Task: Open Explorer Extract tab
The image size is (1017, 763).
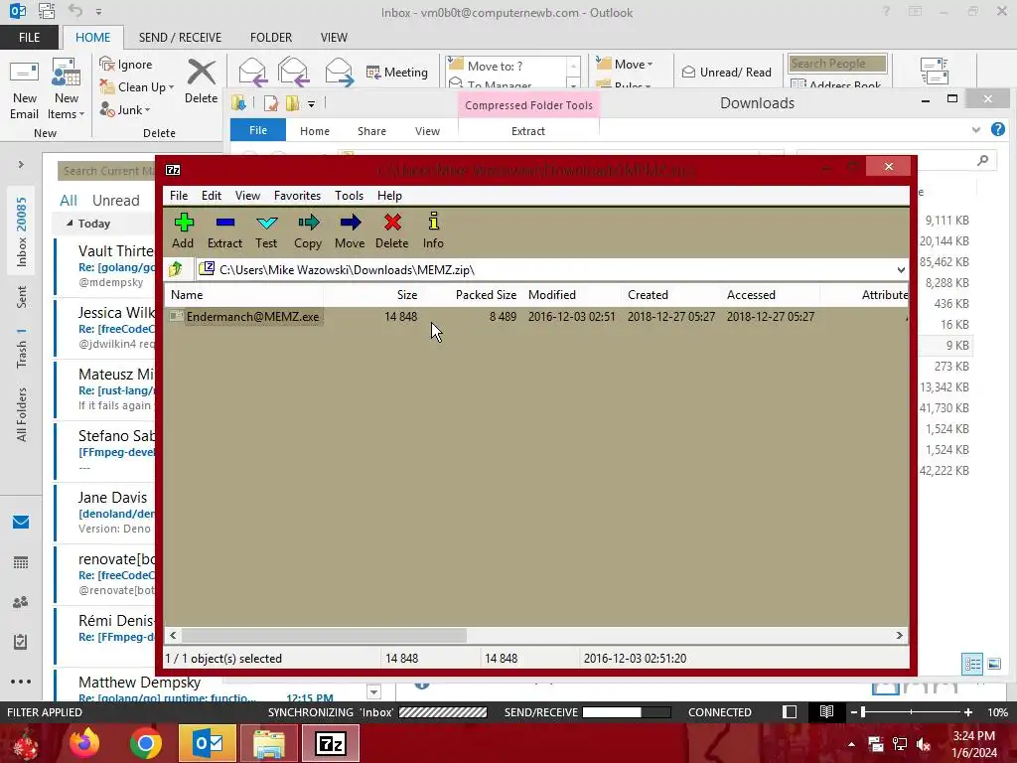Action: coord(528,131)
